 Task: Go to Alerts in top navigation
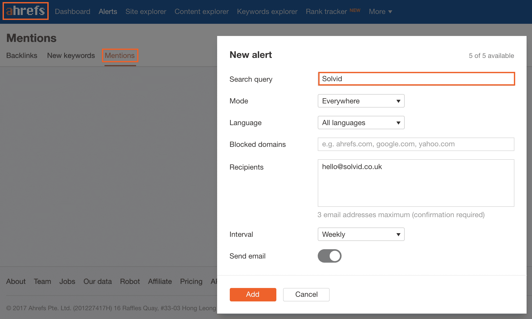click(x=108, y=12)
